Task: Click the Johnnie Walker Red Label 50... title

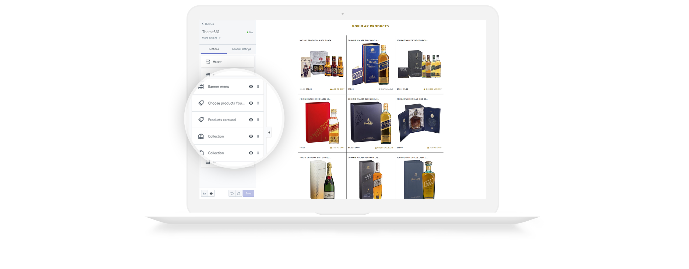Action: click(315, 99)
